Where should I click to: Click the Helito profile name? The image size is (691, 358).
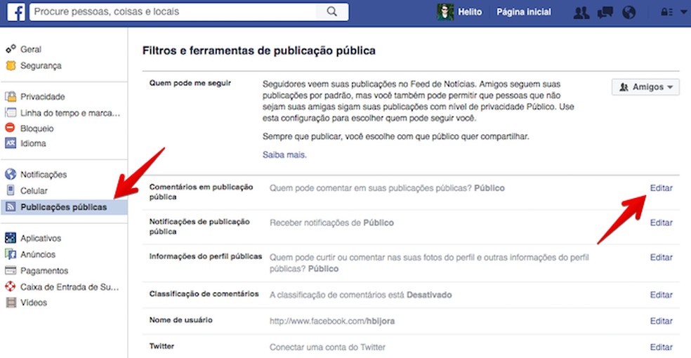point(470,12)
